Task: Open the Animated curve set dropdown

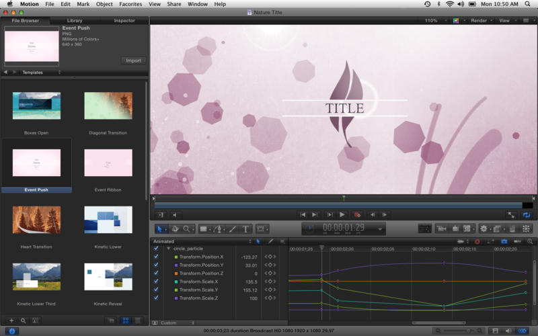Action: 202,241
